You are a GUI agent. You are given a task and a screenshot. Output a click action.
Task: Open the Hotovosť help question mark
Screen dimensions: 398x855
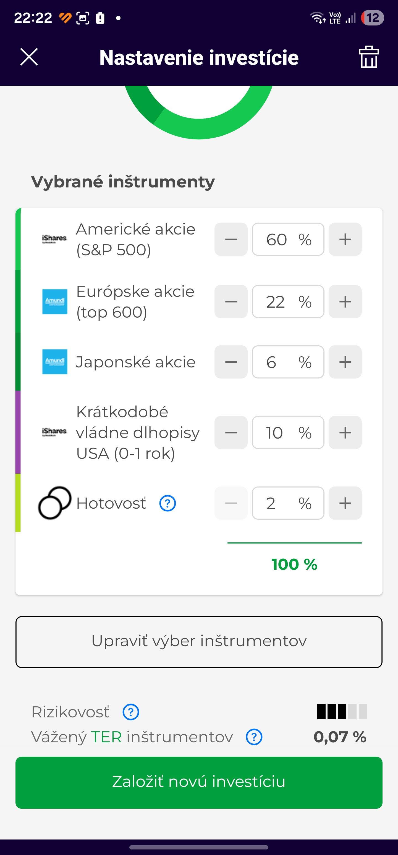(x=168, y=503)
